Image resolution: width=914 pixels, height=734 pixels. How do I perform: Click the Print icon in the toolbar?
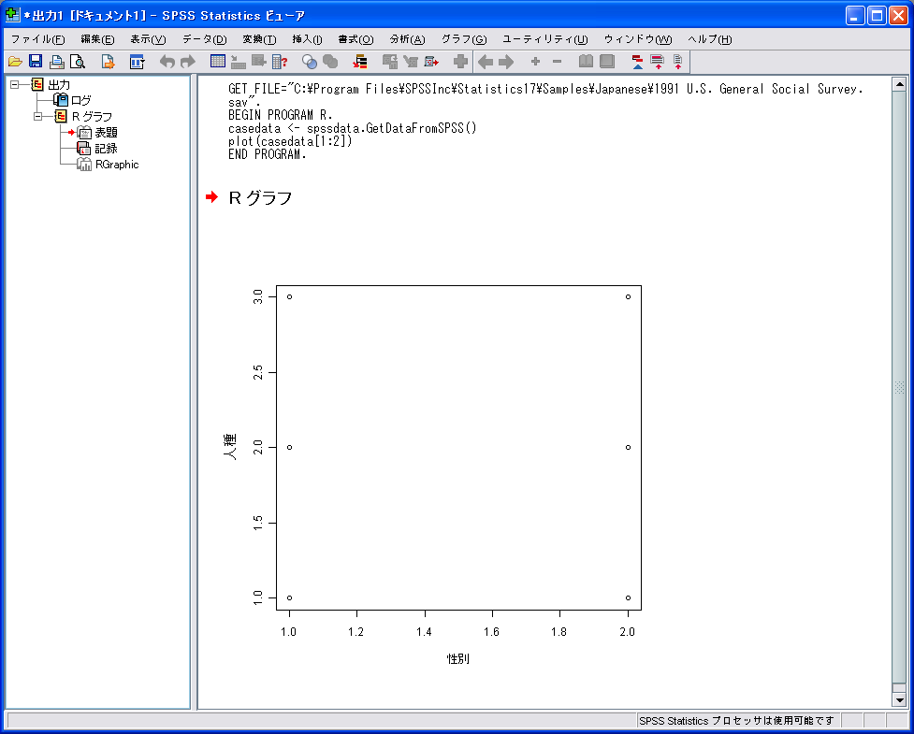(x=56, y=62)
